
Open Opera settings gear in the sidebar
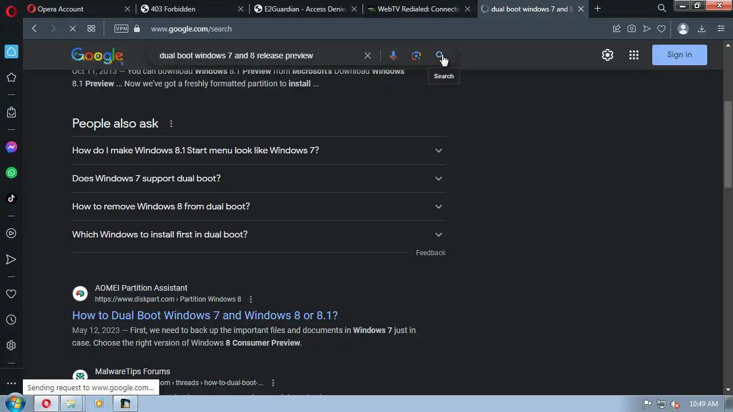click(11, 346)
